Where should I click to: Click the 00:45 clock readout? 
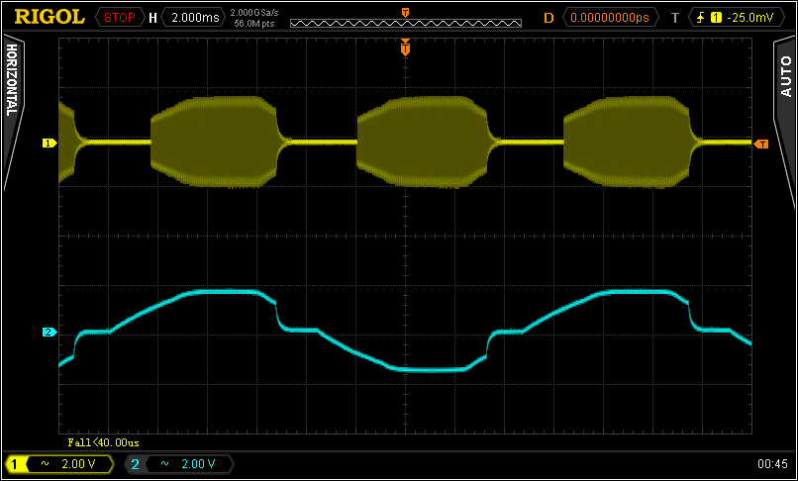(x=772, y=464)
